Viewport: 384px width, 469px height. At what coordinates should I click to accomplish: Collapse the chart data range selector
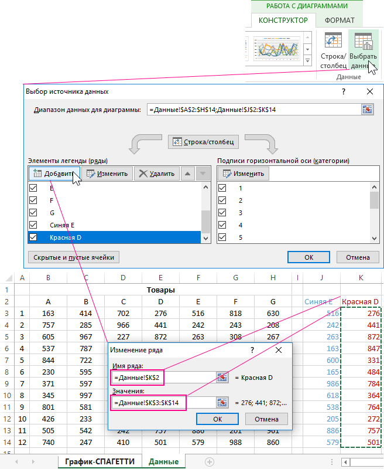[x=367, y=110]
